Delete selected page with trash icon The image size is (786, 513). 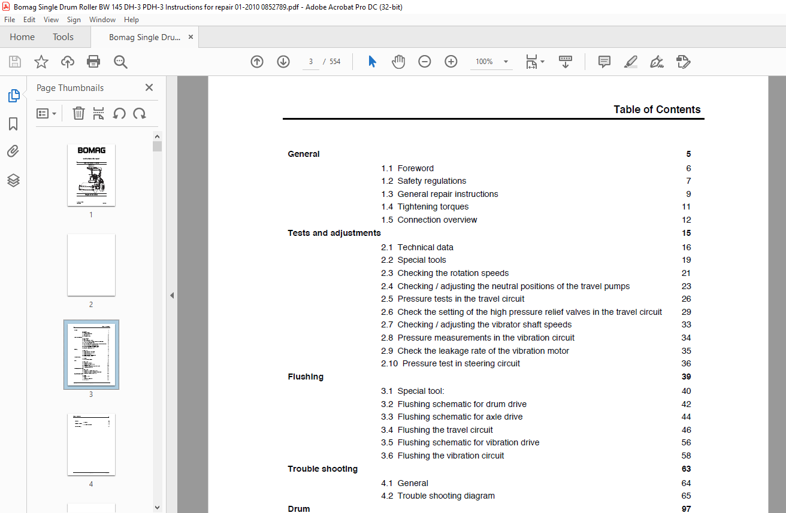click(x=78, y=113)
